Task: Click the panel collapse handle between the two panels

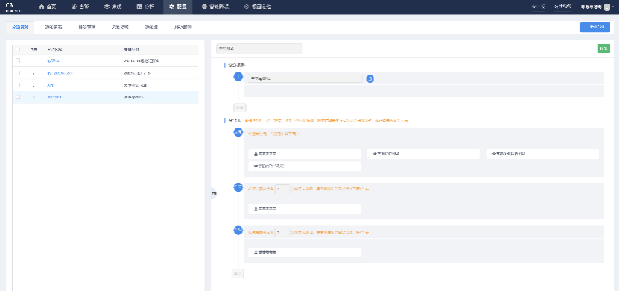Action: (x=214, y=193)
